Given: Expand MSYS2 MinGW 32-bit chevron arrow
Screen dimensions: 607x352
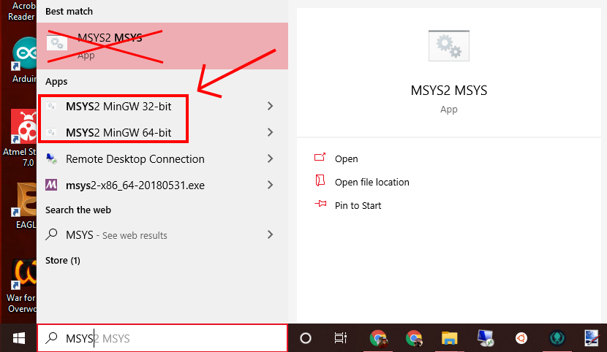Looking at the screenshot, I should (270, 106).
